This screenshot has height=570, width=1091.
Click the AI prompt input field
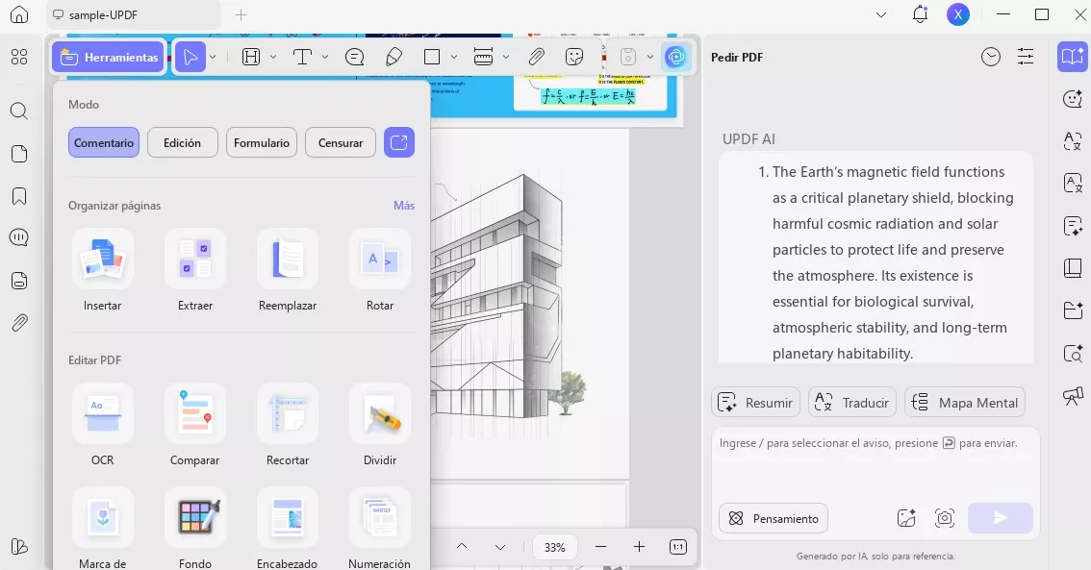(875, 462)
